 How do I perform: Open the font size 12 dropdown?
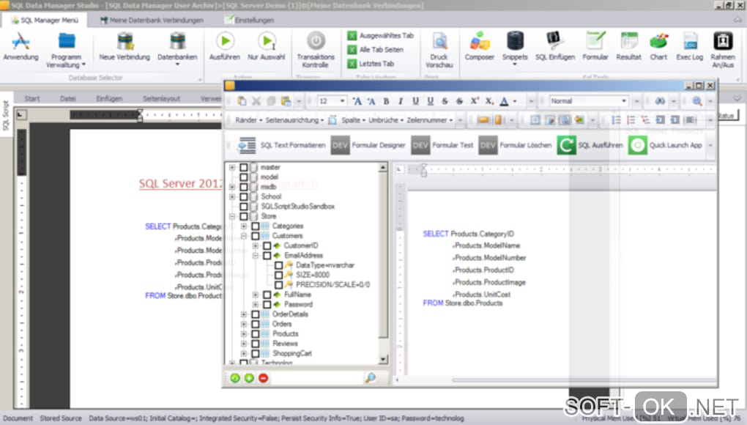[x=342, y=101]
